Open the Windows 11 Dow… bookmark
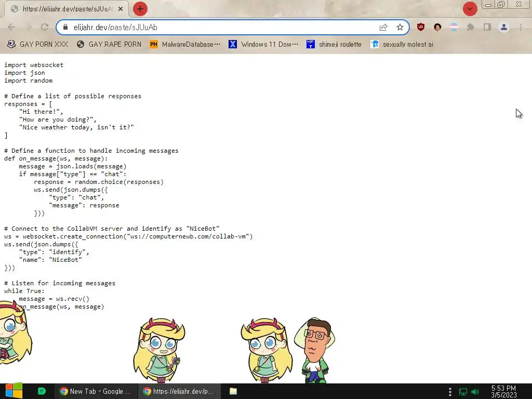Viewport: 532px width, 399px height. coord(263,45)
